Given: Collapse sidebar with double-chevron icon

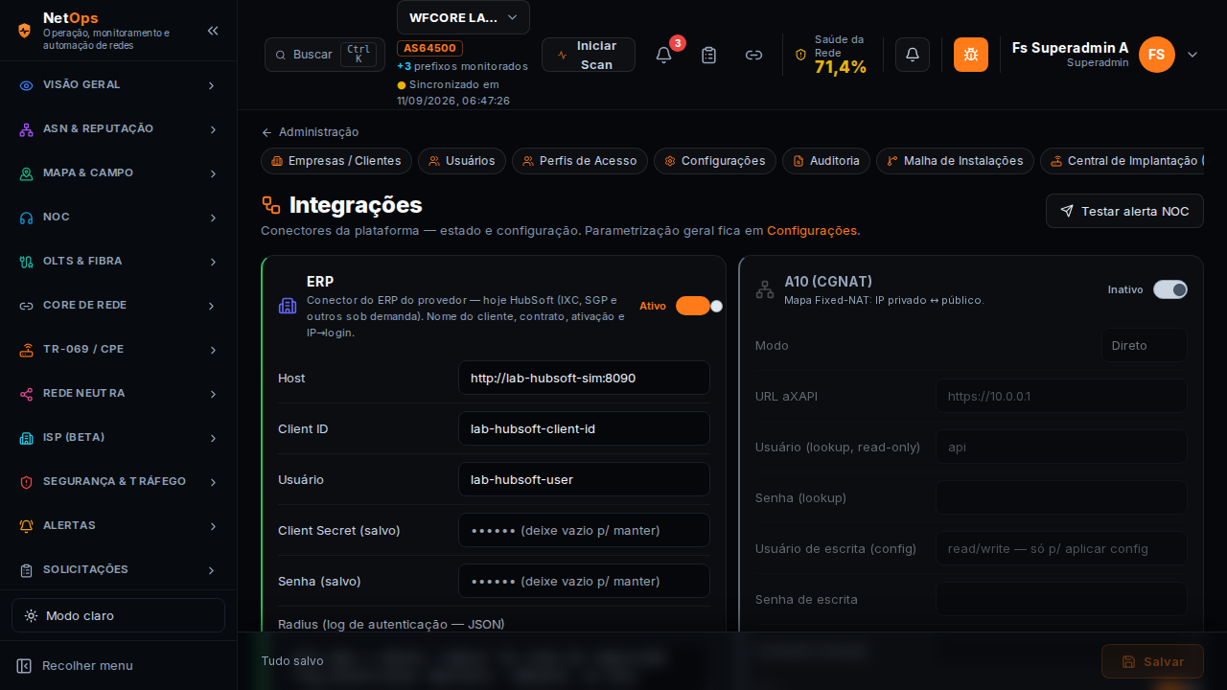Looking at the screenshot, I should 213,31.
